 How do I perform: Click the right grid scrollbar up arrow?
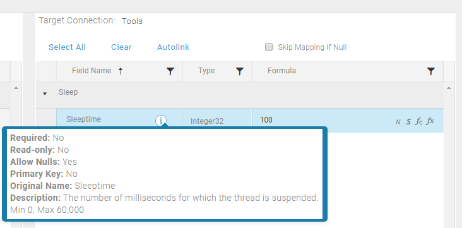tap(449, 88)
